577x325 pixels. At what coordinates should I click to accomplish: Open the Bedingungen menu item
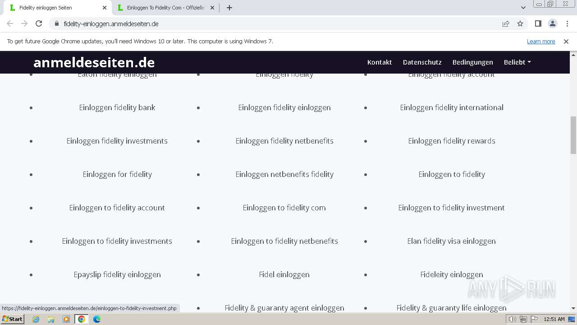472,62
